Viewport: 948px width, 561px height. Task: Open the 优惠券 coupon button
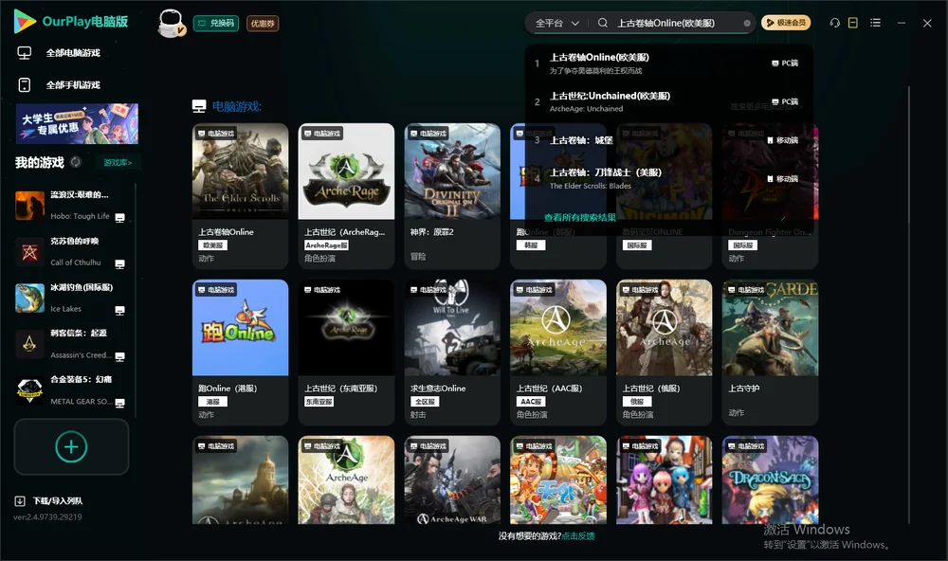[263, 24]
